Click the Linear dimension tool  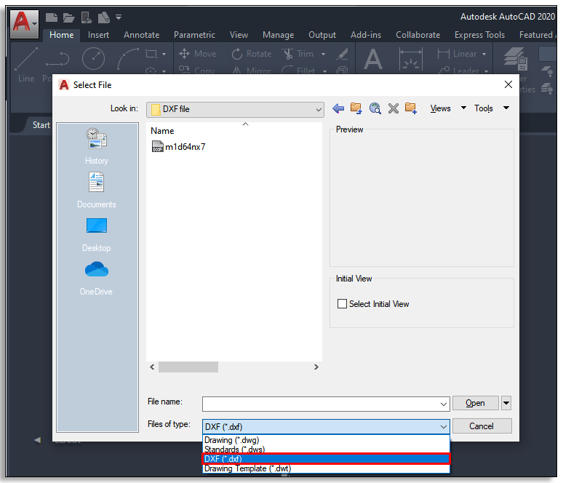click(457, 54)
